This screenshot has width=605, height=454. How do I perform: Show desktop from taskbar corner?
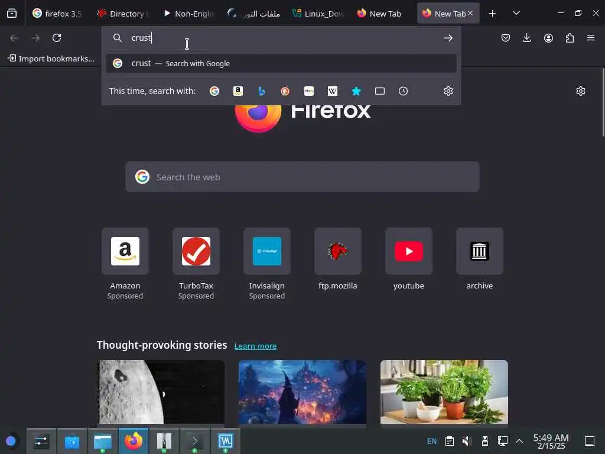590,441
